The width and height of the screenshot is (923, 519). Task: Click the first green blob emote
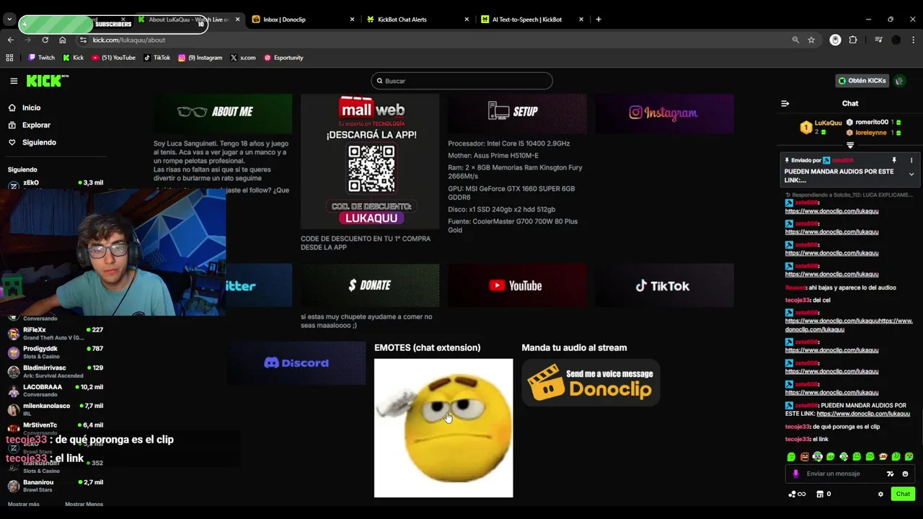791,456
